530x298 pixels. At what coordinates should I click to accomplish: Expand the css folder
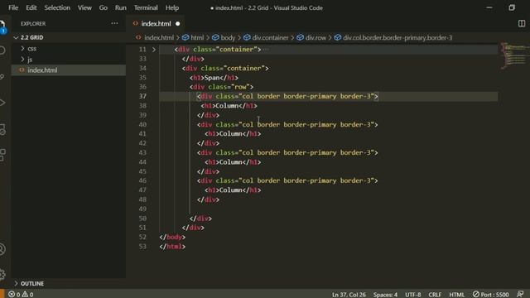point(31,49)
